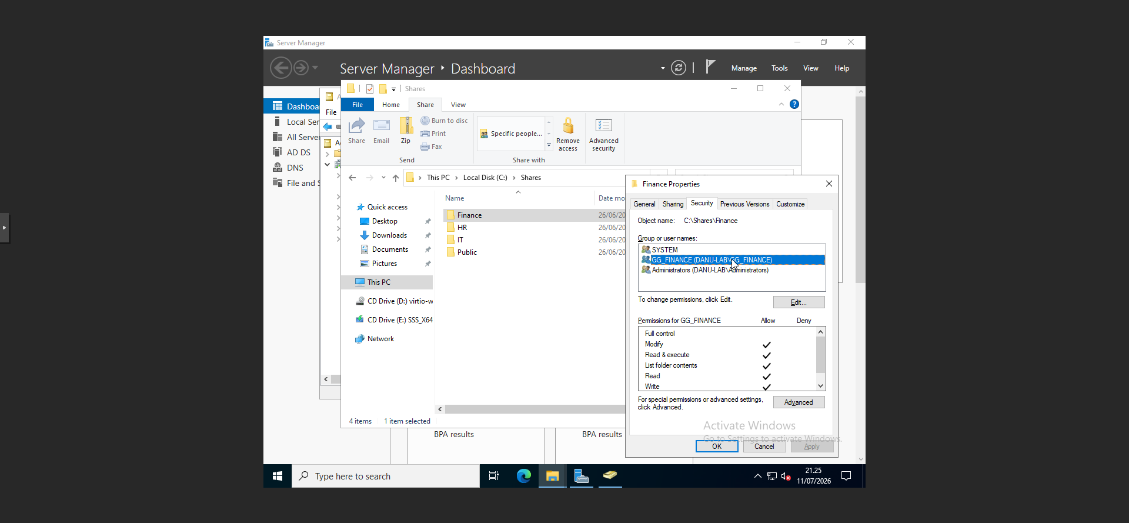
Task: Expand Share with list dropdown arrow
Action: 549,145
